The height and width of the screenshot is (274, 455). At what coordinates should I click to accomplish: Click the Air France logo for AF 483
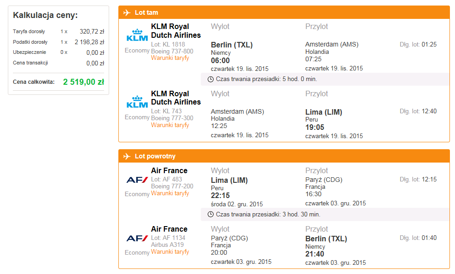137,180
